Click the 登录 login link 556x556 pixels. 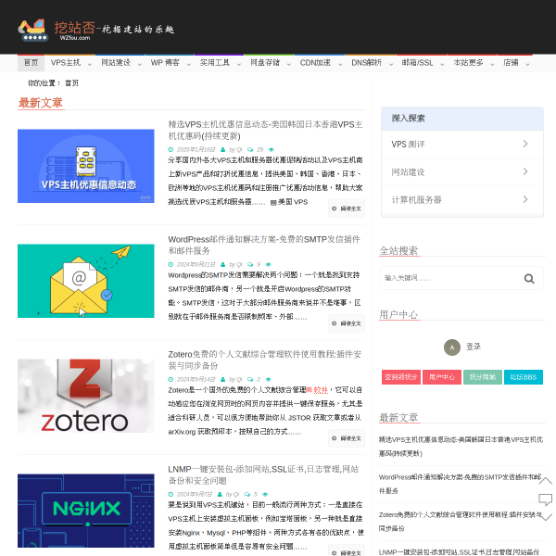(x=473, y=347)
